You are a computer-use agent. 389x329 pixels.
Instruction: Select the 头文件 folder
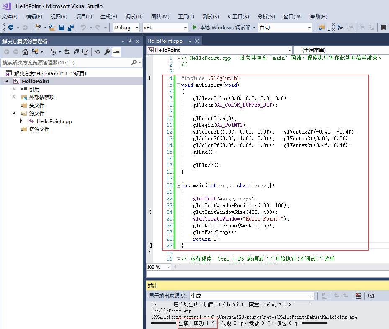[37, 105]
